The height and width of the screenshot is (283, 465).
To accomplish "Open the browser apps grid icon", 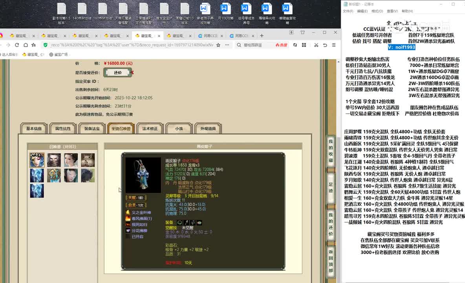I will point(304,45).
